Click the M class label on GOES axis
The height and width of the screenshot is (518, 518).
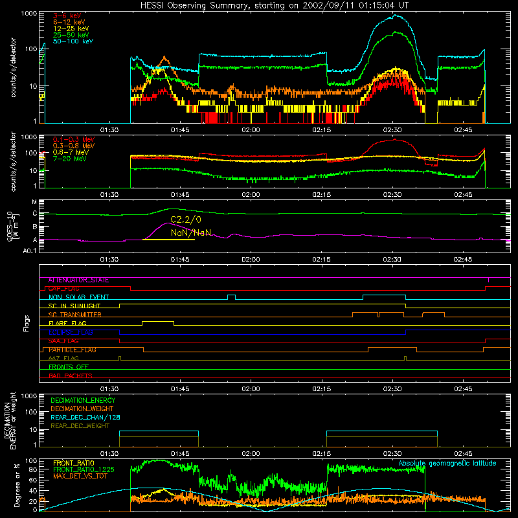[34, 202]
